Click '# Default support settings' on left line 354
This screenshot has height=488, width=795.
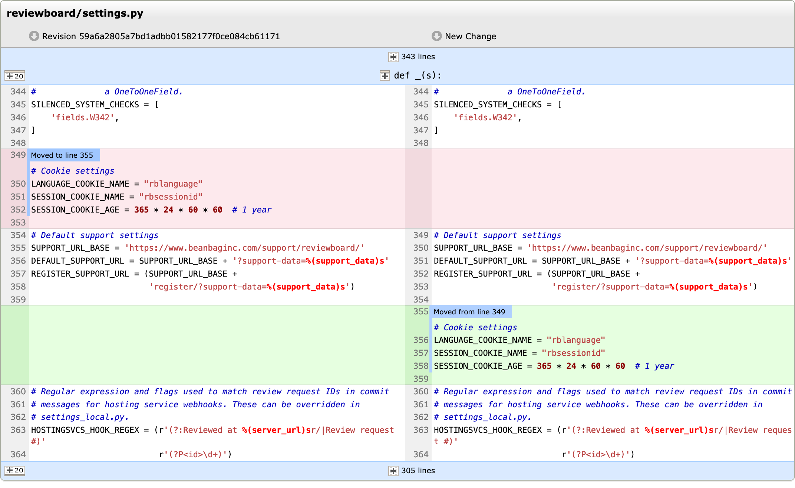point(95,235)
